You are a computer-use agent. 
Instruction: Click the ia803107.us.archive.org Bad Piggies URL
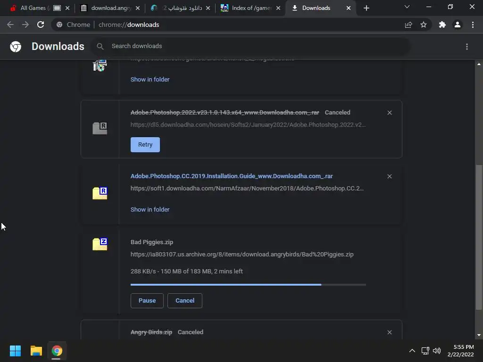pos(242,255)
